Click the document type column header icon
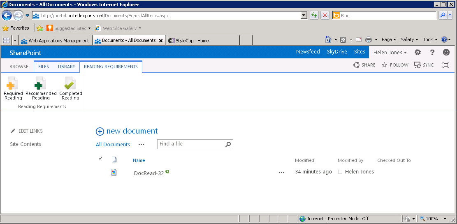 point(114,159)
